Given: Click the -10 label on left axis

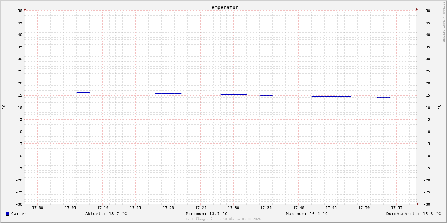Looking at the screenshot, I should [19, 156].
